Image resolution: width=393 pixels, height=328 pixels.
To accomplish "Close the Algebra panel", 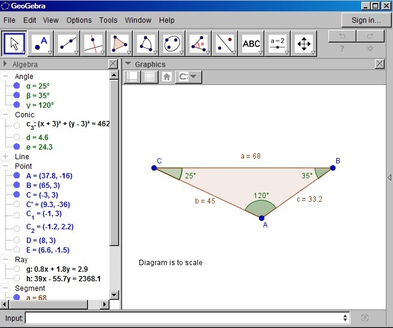I will [113, 64].
